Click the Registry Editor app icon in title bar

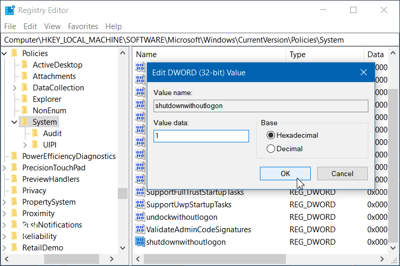click(x=10, y=10)
